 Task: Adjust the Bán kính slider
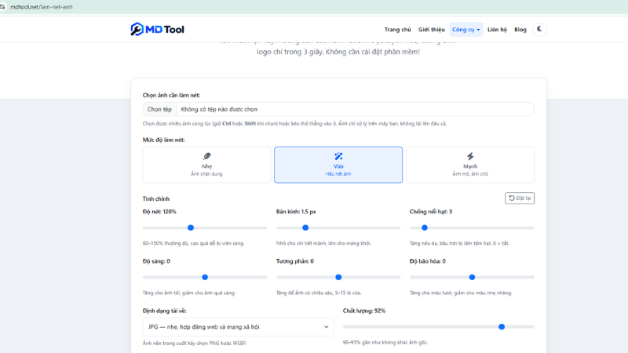(338, 227)
